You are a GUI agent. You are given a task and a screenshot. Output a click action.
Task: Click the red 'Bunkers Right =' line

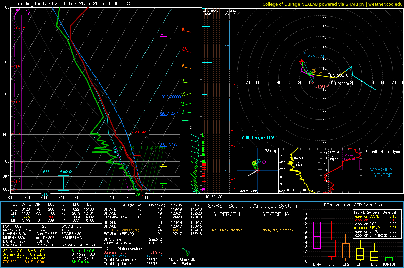(x=133, y=252)
